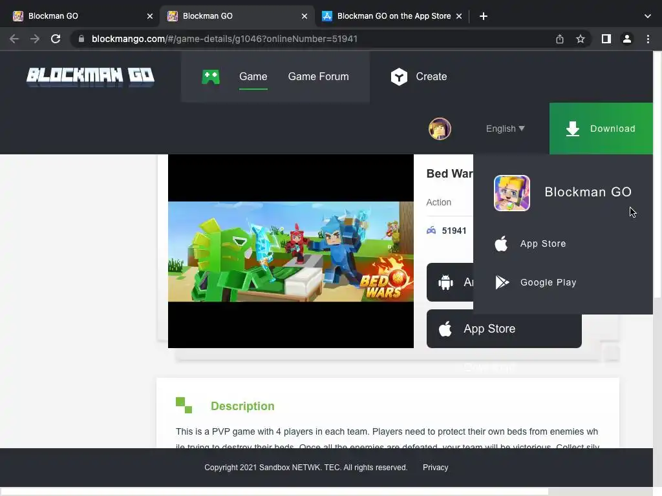
Task: Click Google Play logo icon
Action: (x=502, y=282)
